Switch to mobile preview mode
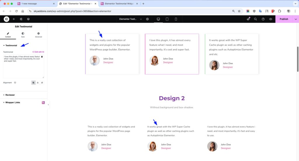This screenshot has height=161, width=299. 176,19
